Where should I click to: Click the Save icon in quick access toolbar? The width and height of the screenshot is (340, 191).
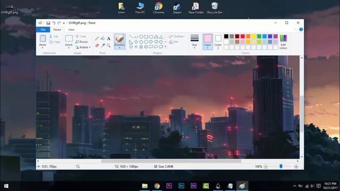(x=48, y=23)
